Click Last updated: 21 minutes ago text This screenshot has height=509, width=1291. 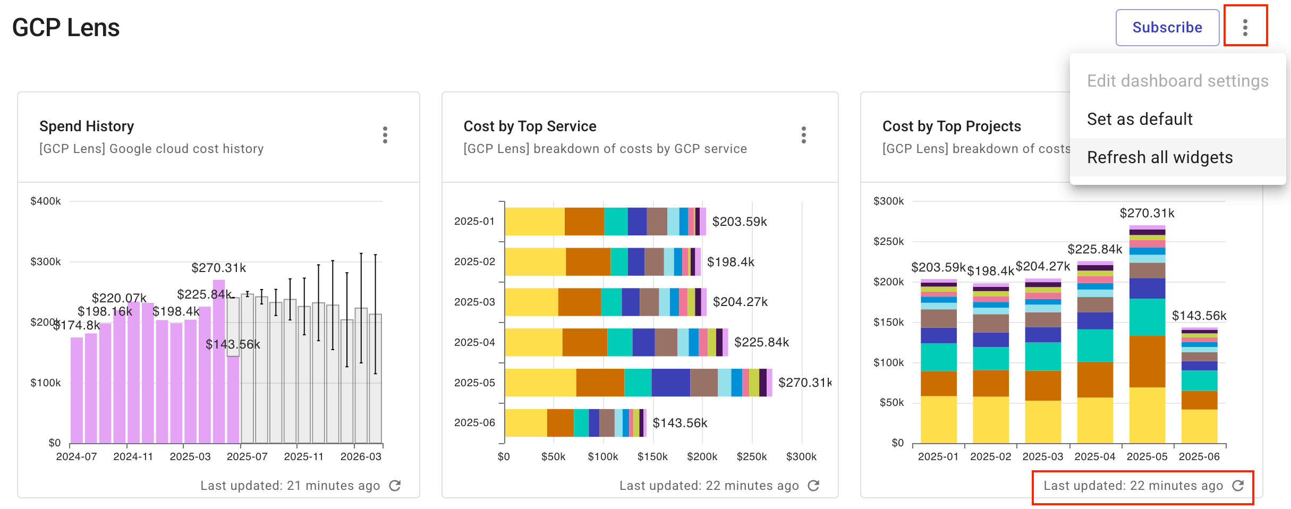[290, 486]
